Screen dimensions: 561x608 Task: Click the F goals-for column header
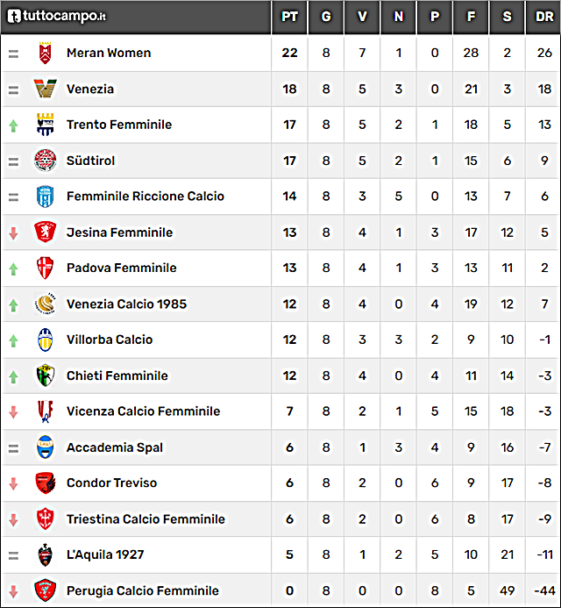(x=471, y=17)
